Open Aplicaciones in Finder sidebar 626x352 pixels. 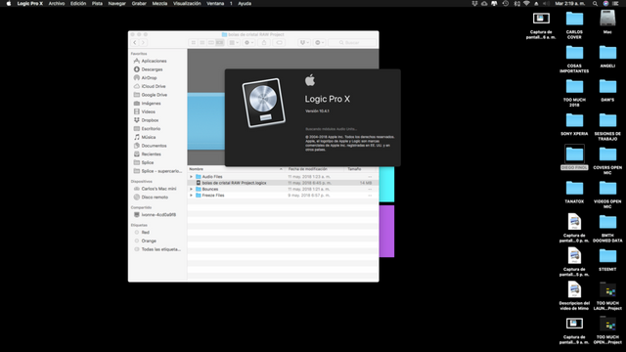(154, 61)
